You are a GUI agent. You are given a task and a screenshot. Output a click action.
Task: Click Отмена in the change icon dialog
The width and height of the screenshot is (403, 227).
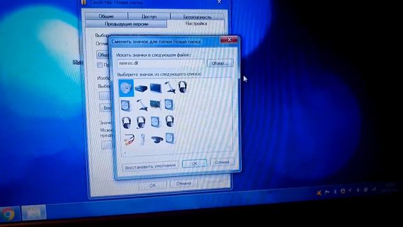222,163
